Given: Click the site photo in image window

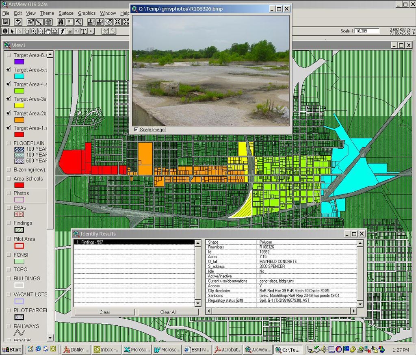Looking at the screenshot, I should [x=211, y=71].
